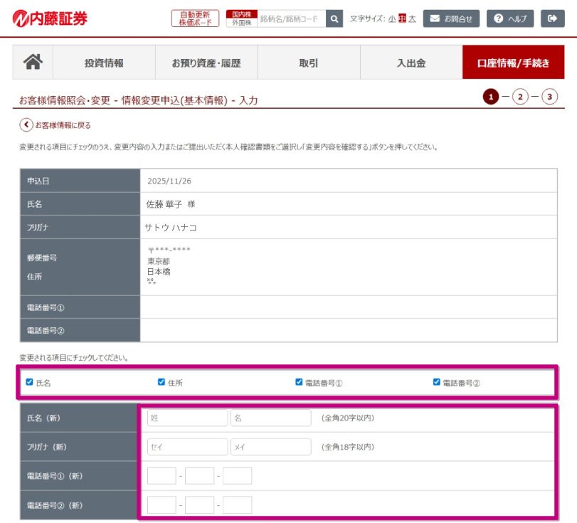Open 自動更新 株価ボード button
This screenshot has height=523, width=577.
coord(195,19)
